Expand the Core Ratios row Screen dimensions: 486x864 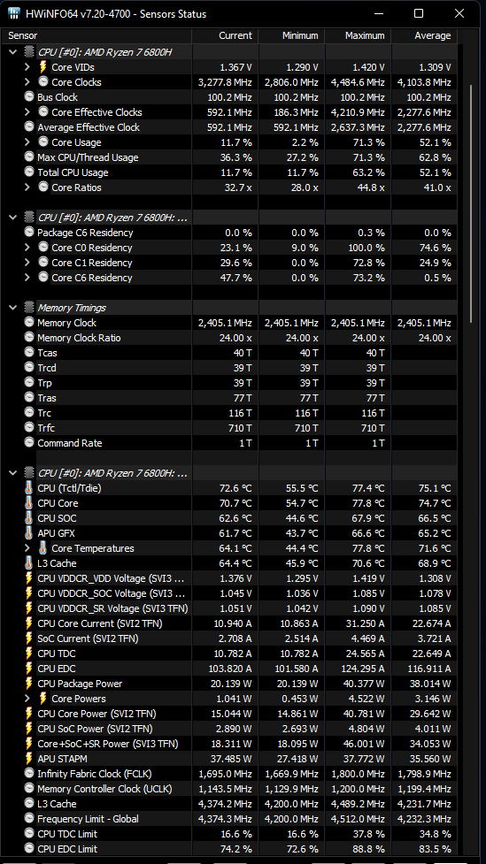(27, 187)
